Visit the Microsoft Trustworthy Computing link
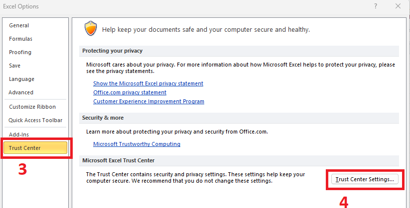Viewport: 410px width, 208px height. click(x=137, y=144)
